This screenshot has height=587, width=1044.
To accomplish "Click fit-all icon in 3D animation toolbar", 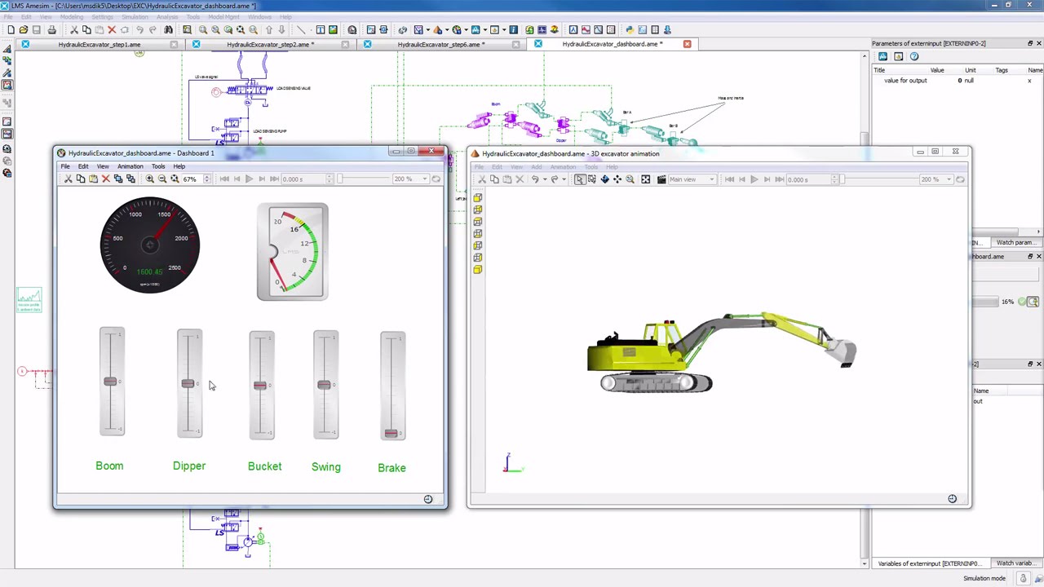I will (646, 179).
